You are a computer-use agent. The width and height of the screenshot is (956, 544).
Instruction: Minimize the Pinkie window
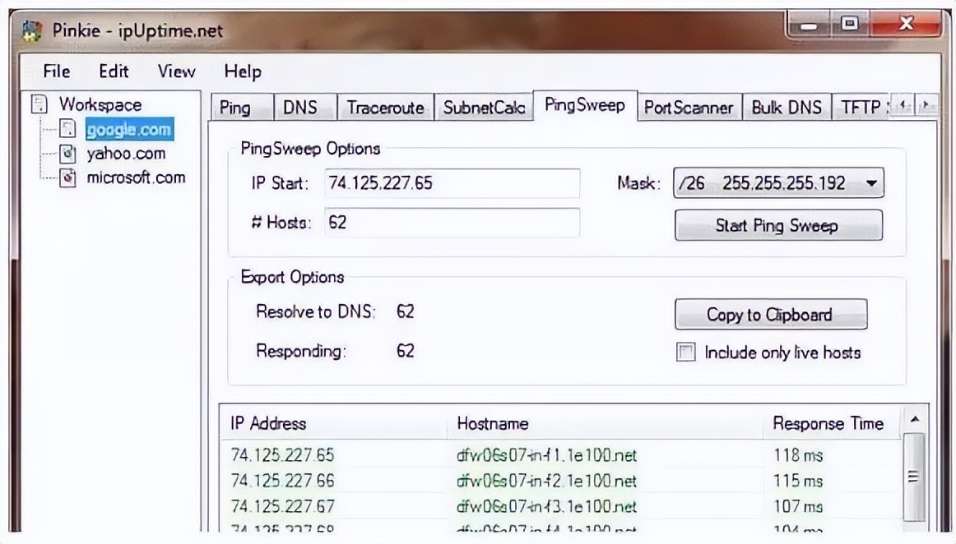[x=809, y=25]
